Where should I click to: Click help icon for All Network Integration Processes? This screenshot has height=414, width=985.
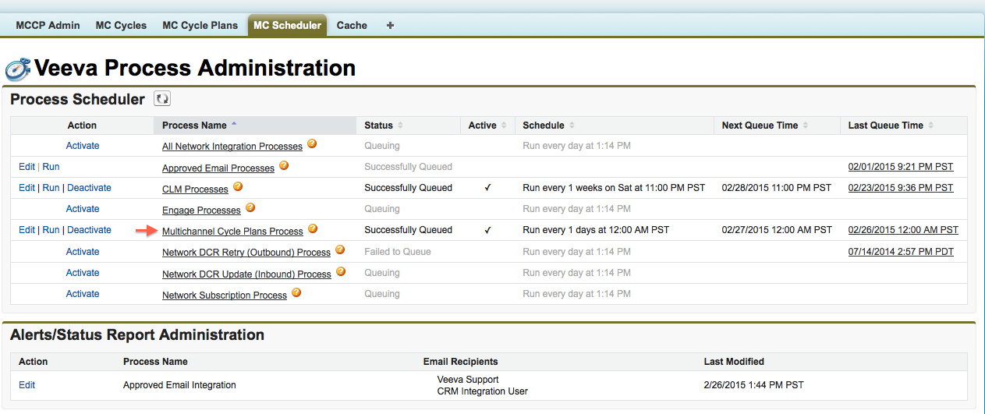click(312, 144)
